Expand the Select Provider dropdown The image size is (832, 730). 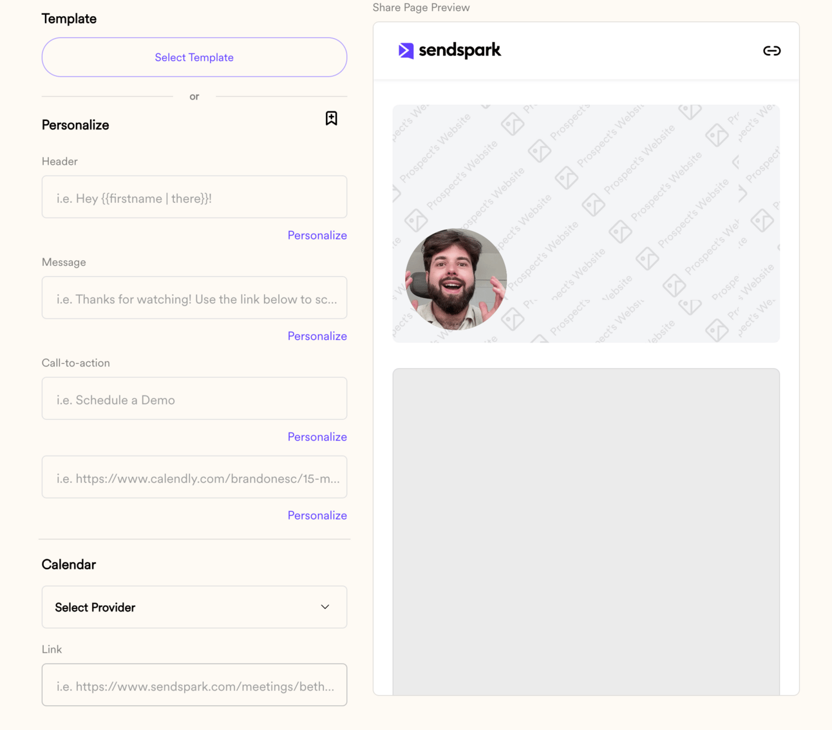click(194, 607)
